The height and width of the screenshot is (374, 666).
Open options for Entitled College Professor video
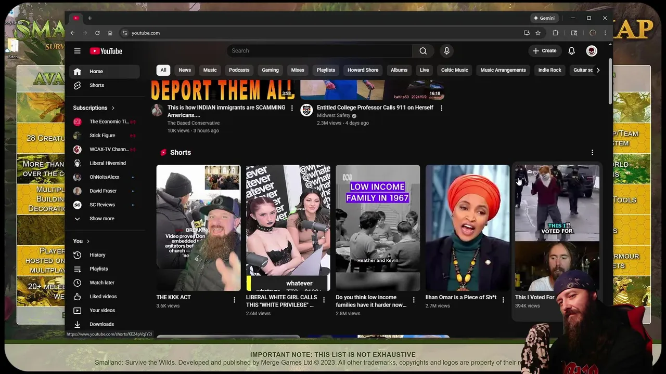tap(441, 108)
